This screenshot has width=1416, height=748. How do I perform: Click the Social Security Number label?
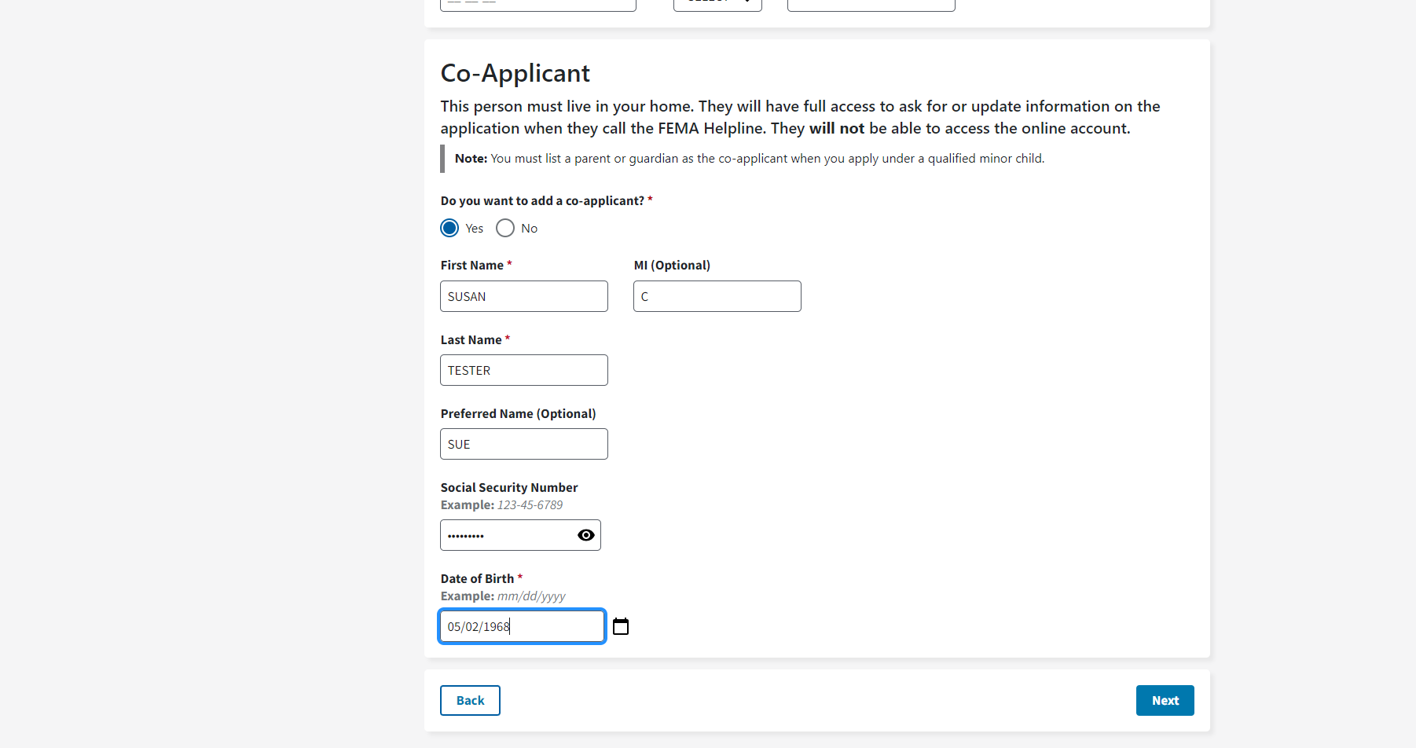pyautogui.click(x=508, y=488)
